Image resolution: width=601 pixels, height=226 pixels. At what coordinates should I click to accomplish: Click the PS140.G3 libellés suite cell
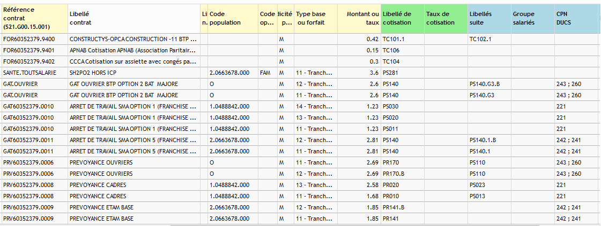click(x=489, y=95)
